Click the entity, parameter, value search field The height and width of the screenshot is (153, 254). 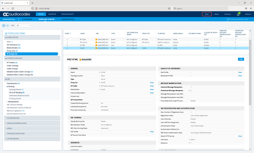(x=241, y=19)
